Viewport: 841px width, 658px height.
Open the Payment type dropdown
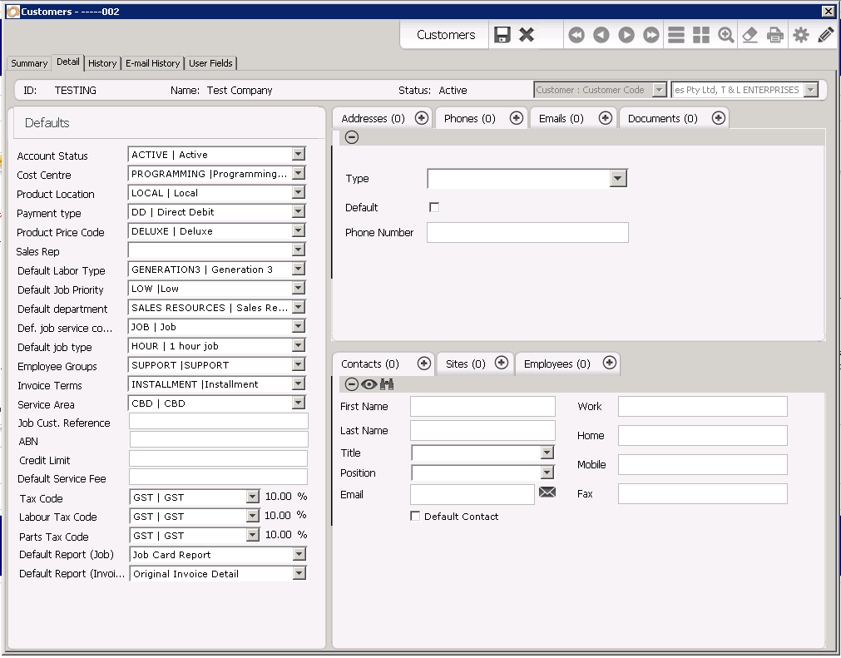[298, 211]
